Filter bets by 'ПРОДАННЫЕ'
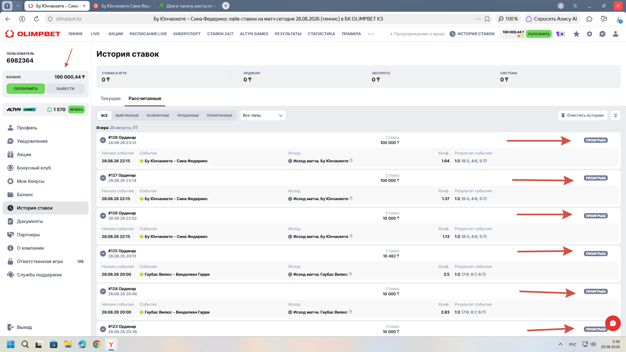The image size is (626, 352). pos(188,115)
